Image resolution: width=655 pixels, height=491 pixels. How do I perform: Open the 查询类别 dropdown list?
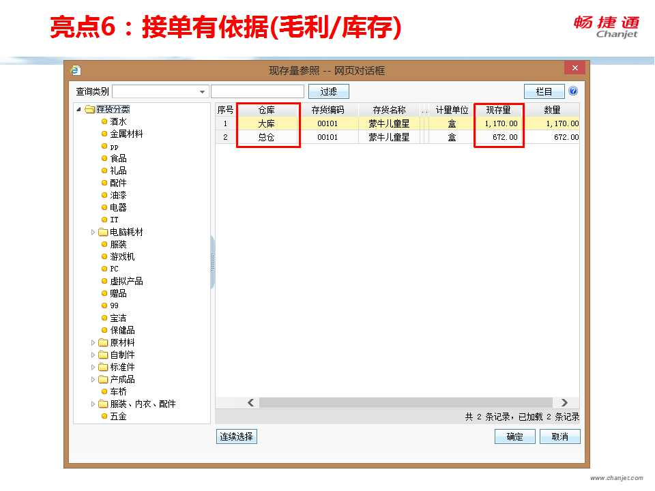tap(203, 91)
